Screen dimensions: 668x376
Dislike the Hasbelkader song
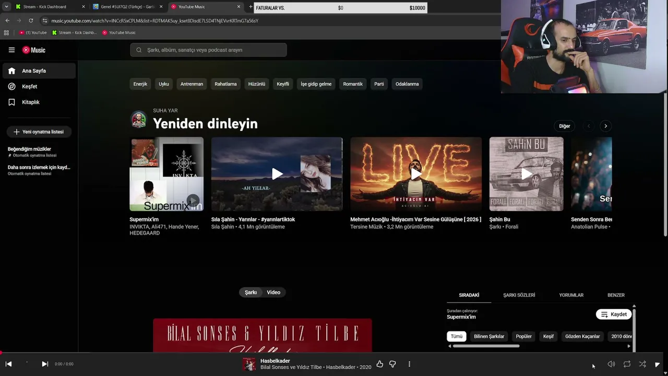(392, 364)
